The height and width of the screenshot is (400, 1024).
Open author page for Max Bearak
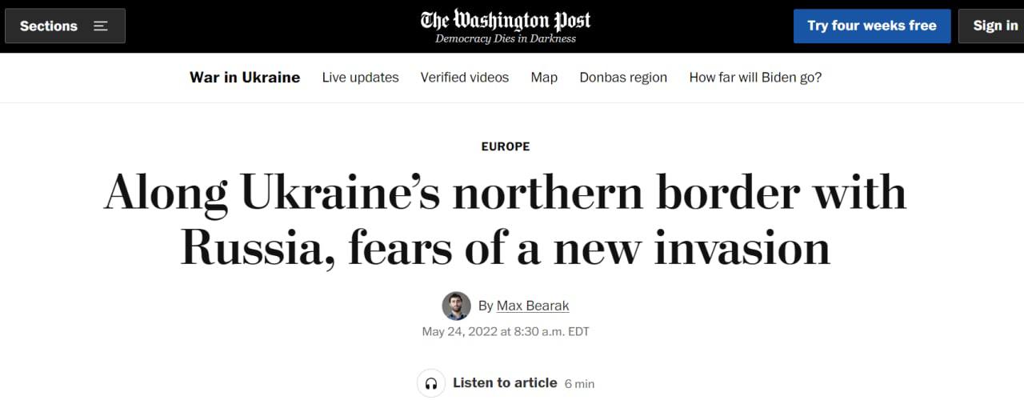(x=533, y=306)
